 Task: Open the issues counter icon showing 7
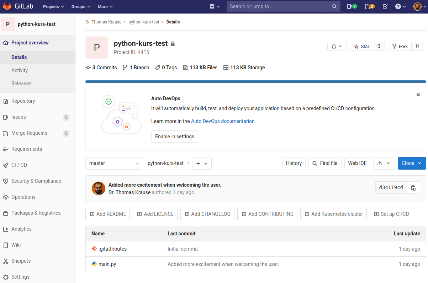pyautogui.click(x=352, y=6)
